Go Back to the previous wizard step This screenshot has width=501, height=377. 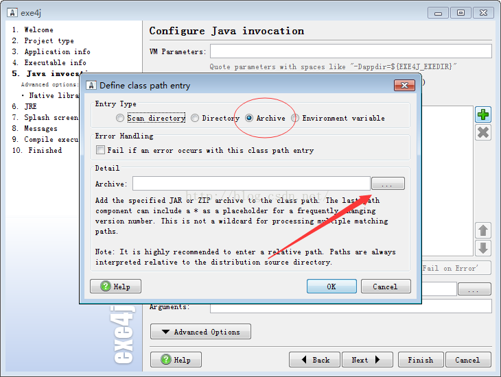(x=314, y=360)
